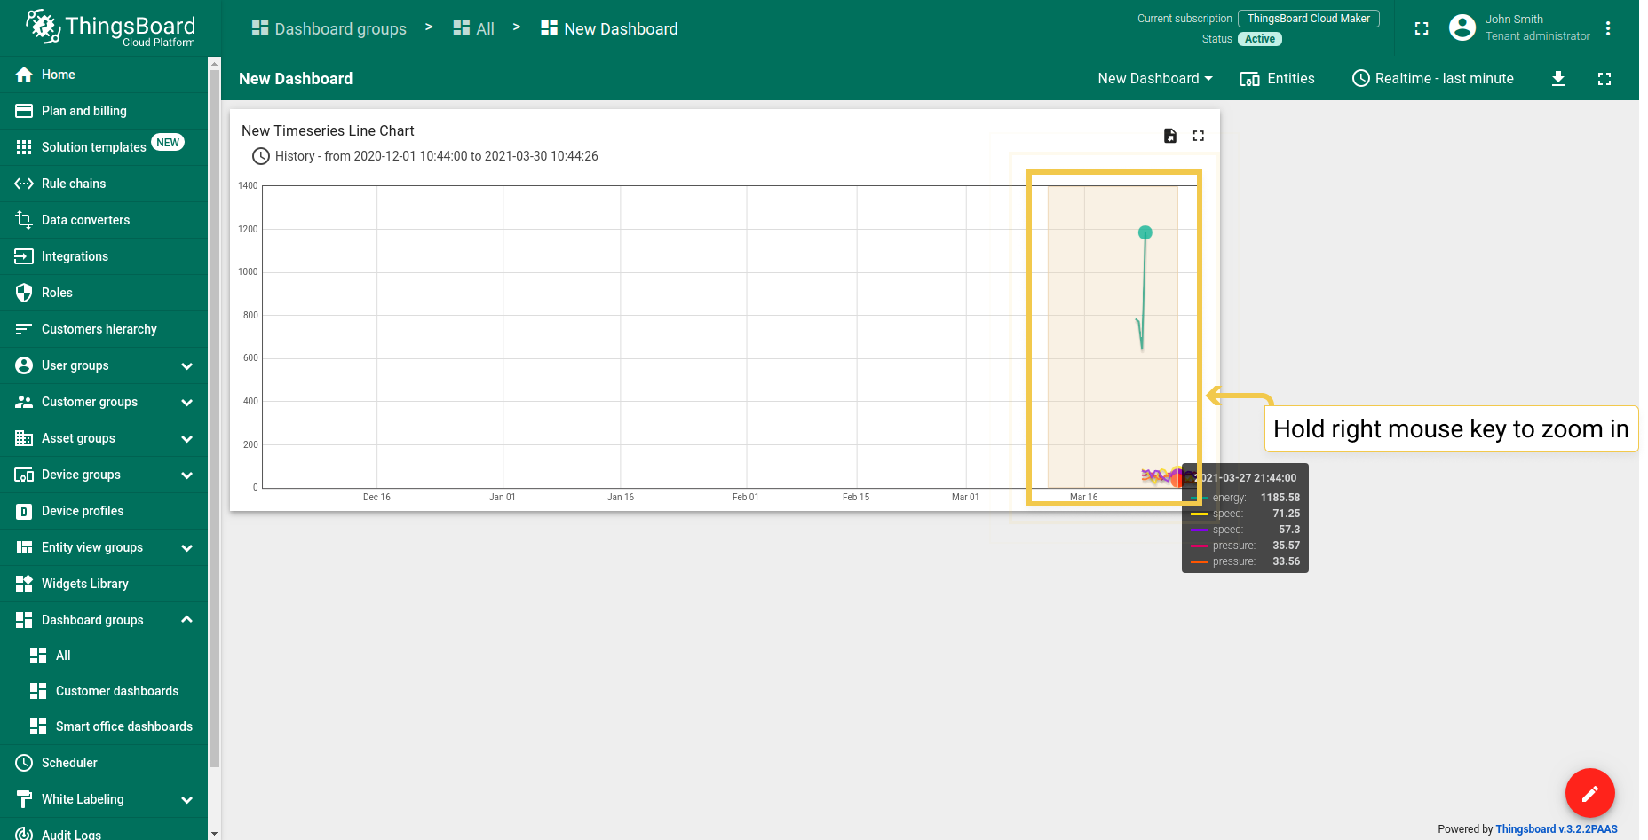Open the New Dashboard state dropdown
The width and height of the screenshot is (1648, 840).
pos(1155,78)
